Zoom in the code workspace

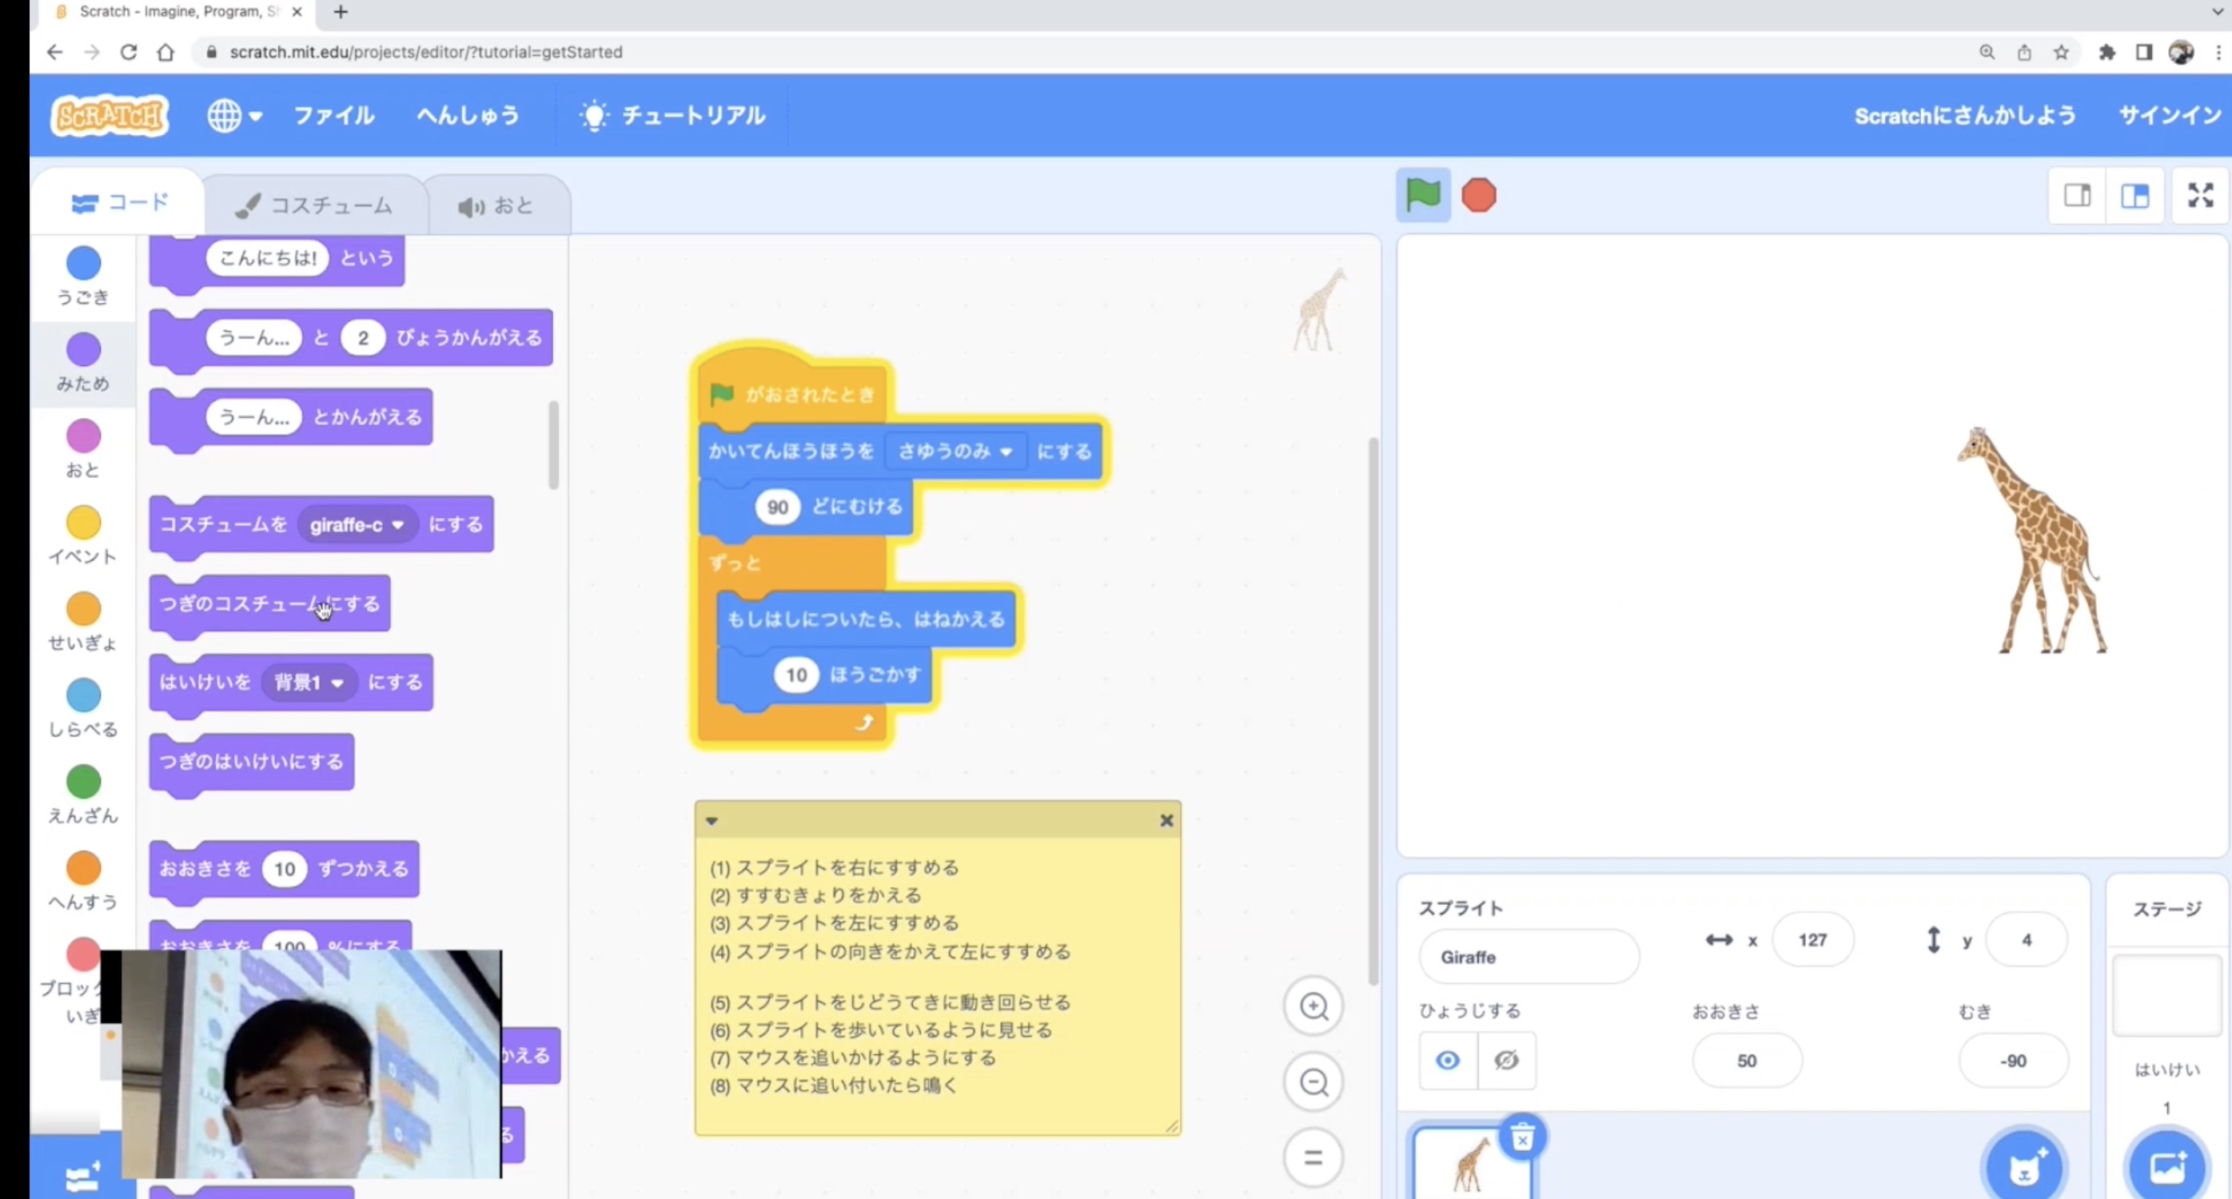(1313, 1006)
